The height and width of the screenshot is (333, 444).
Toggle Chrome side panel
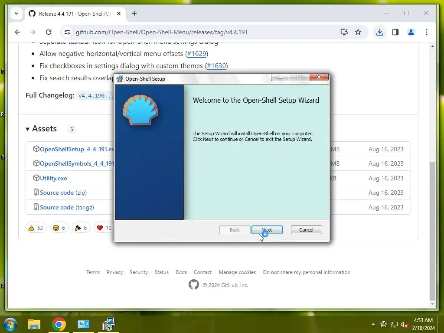coord(395,32)
